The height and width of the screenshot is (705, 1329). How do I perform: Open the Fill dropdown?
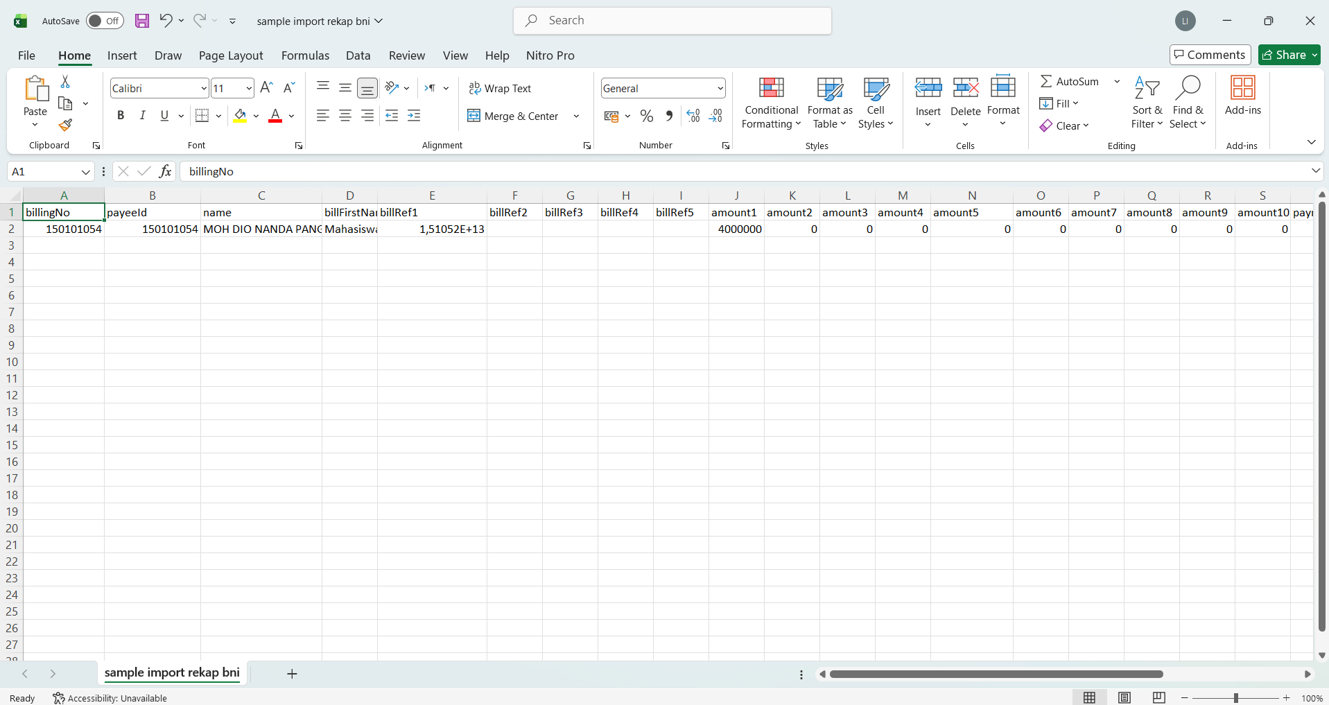pyautogui.click(x=1059, y=103)
